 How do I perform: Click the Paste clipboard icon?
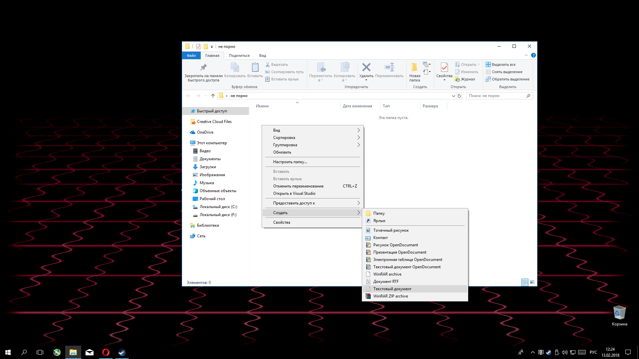(255, 67)
